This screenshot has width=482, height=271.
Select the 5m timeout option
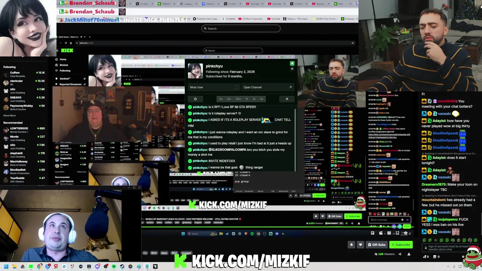[229, 99]
